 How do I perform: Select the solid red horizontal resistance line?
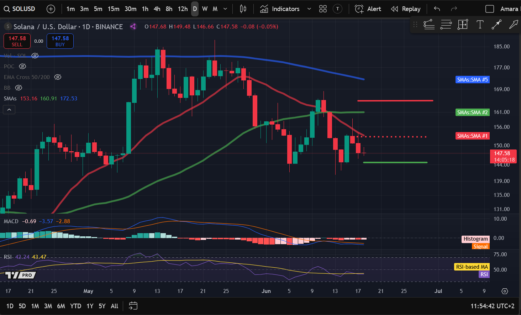395,101
